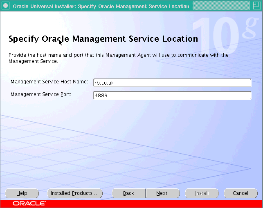Click the Oracle logo in red footer

[x=29, y=204]
